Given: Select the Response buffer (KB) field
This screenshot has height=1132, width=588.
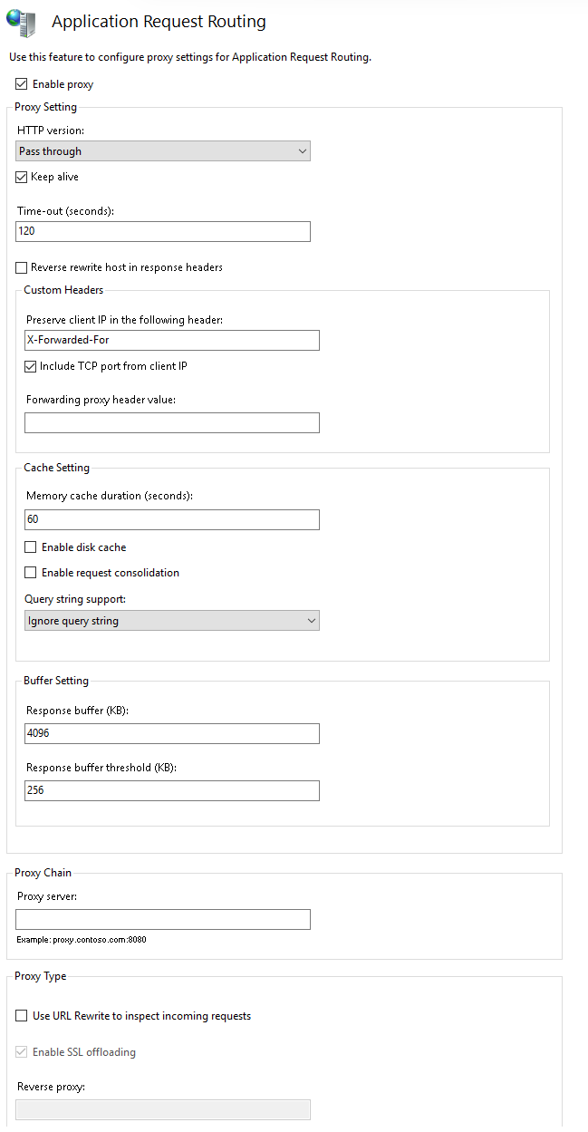Looking at the screenshot, I should tap(172, 733).
